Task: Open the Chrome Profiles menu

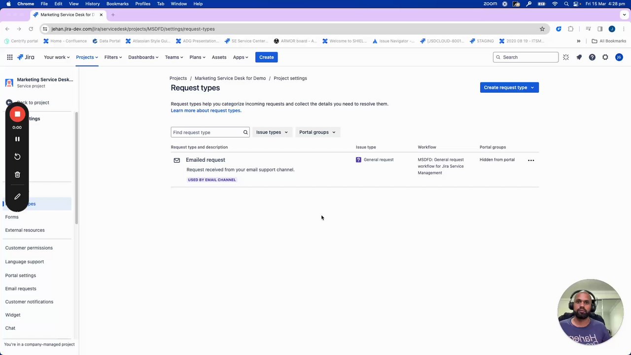Action: click(x=143, y=4)
